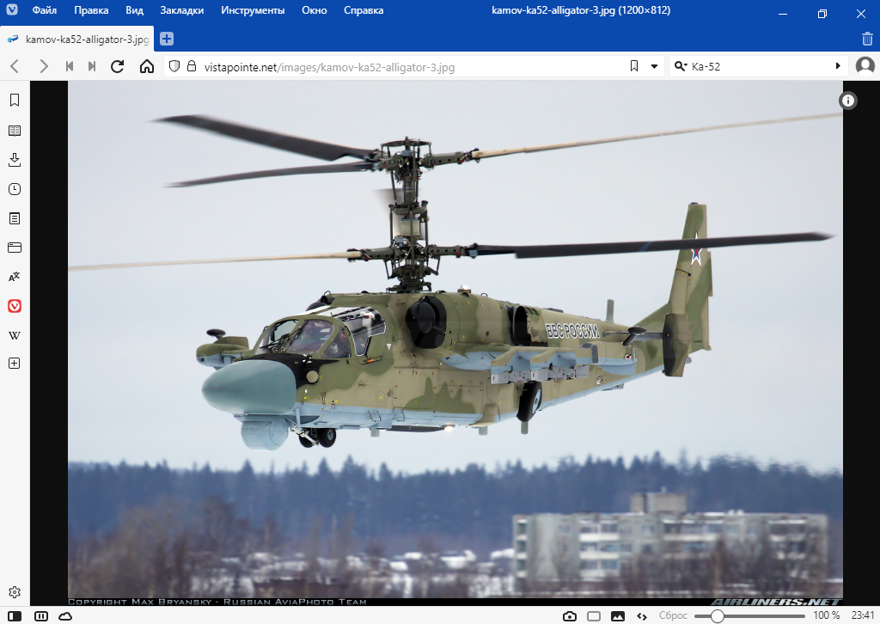Open the Wikipedia web panel
This screenshot has height=624, width=880.
click(15, 334)
